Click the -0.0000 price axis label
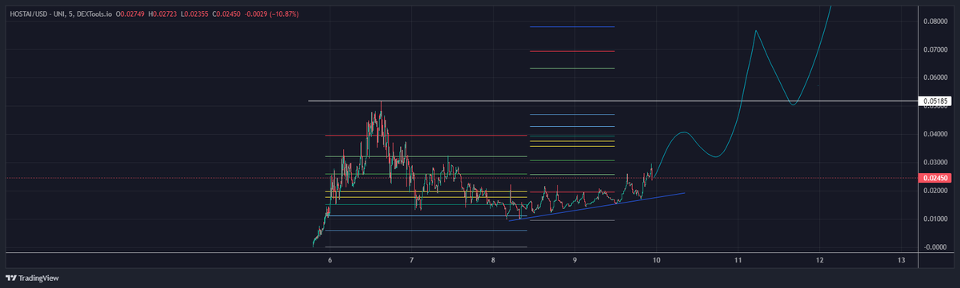The height and width of the screenshot is (288, 960). click(x=935, y=247)
